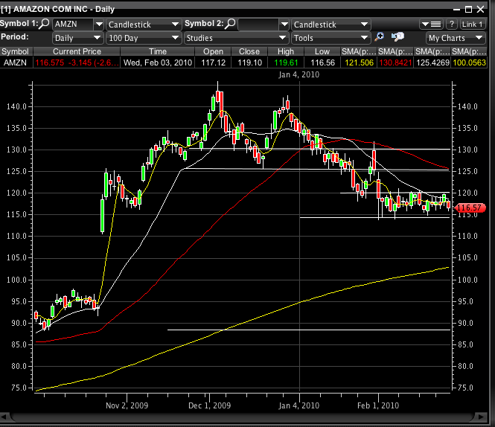
Task: Click the Symbol 2 search magnifier icon
Action: click(231, 24)
